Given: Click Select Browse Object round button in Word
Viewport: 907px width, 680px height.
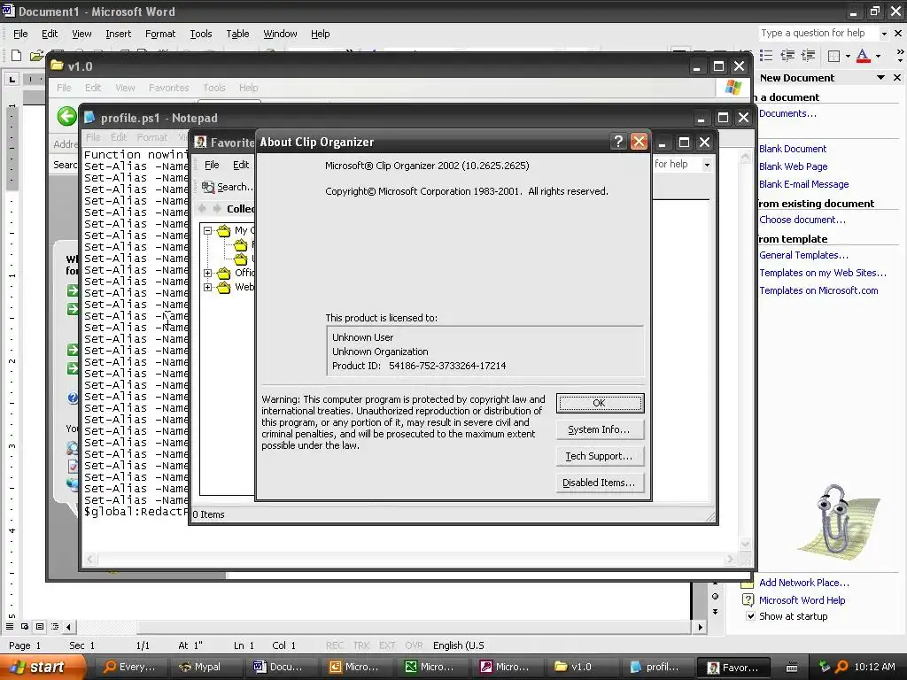Looking at the screenshot, I should pos(716,596).
